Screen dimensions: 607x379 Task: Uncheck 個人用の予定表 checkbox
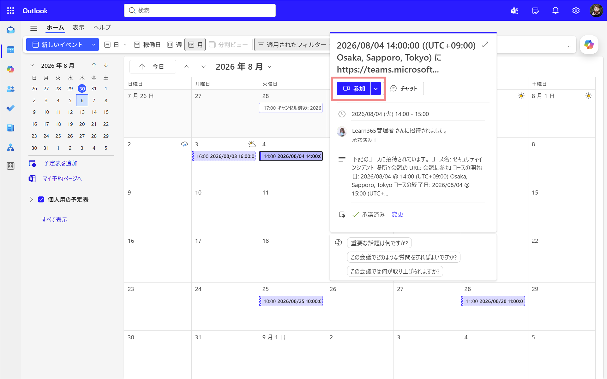(41, 200)
